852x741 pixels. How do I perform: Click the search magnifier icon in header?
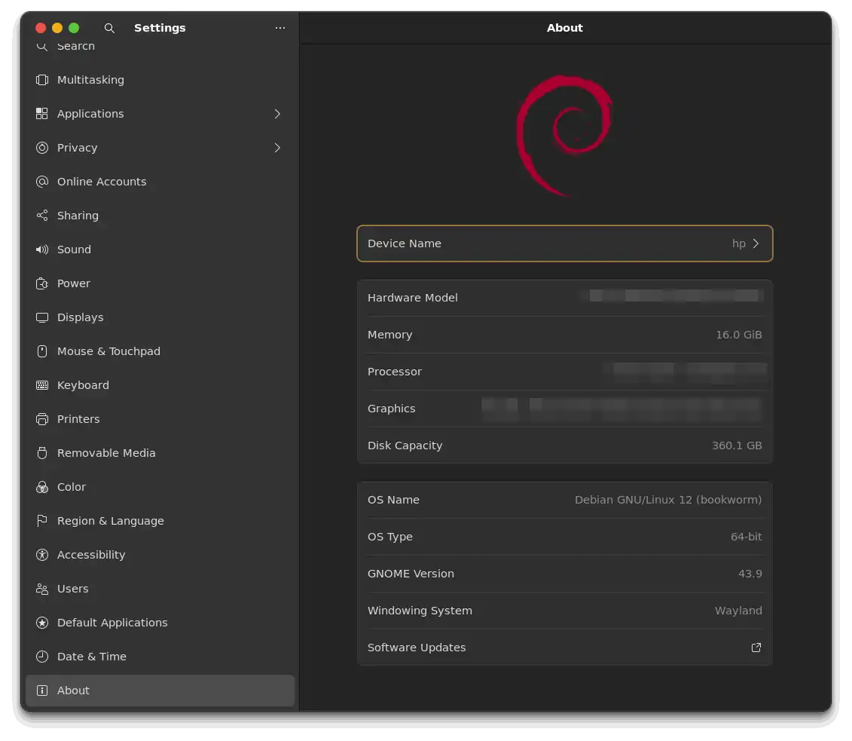point(109,28)
